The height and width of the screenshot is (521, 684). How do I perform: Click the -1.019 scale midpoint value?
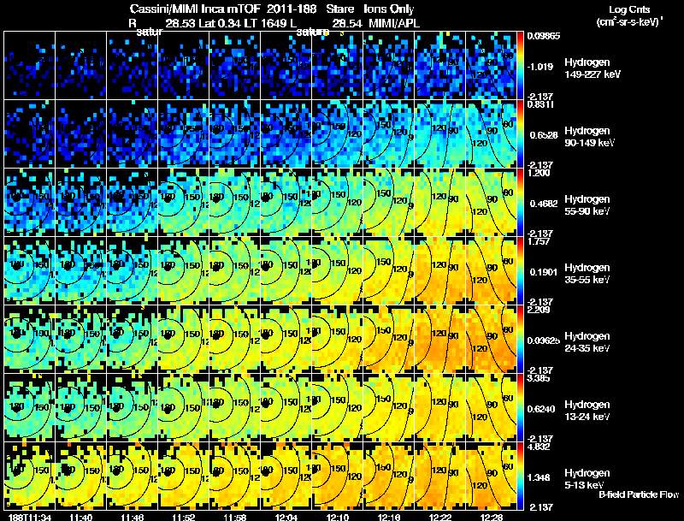[540, 67]
